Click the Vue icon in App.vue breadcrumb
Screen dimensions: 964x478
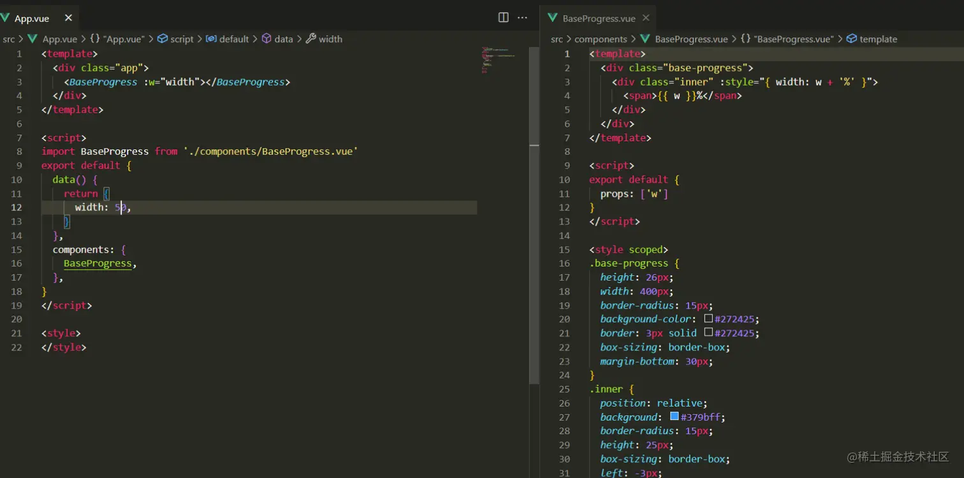click(33, 39)
